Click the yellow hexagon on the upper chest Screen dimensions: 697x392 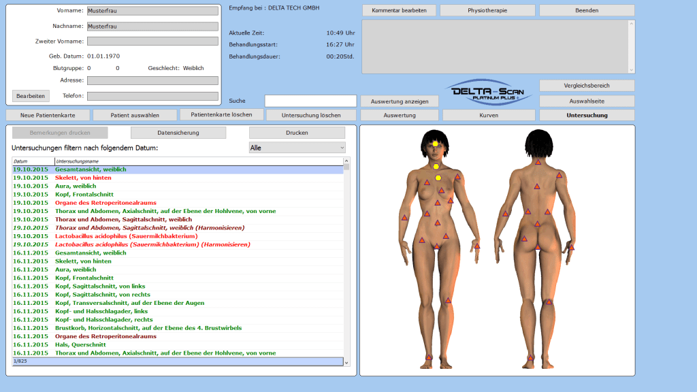click(438, 178)
